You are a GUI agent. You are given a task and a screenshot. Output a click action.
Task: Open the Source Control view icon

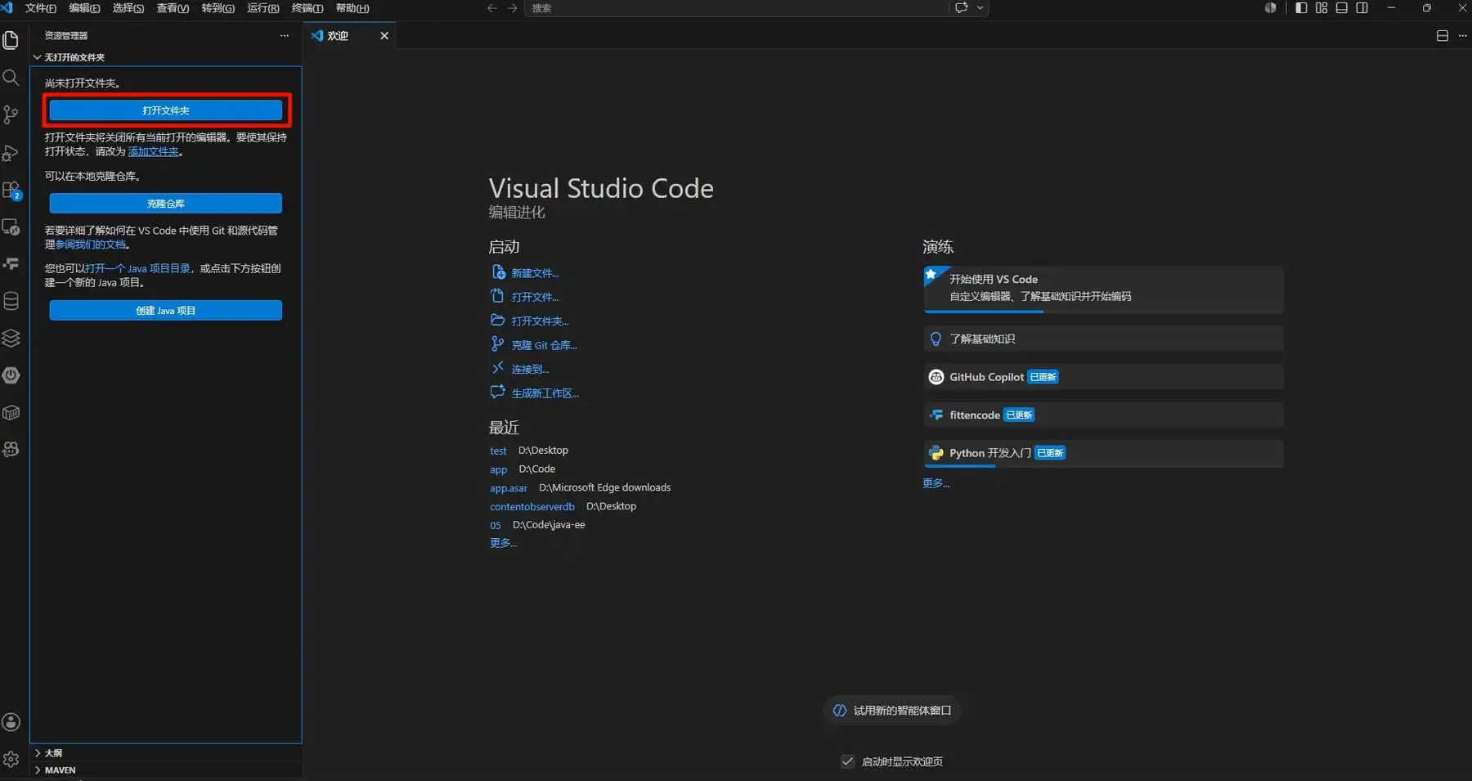tap(11, 114)
